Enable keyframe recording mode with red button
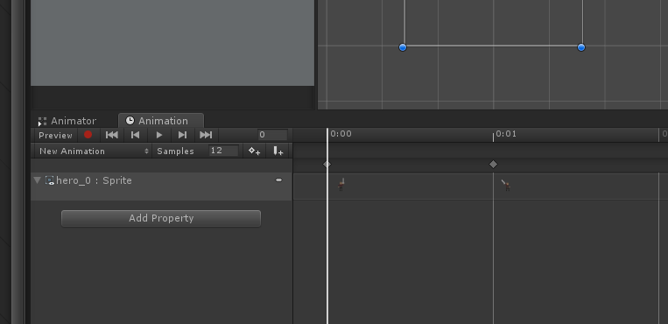The height and width of the screenshot is (324, 668). [88, 135]
